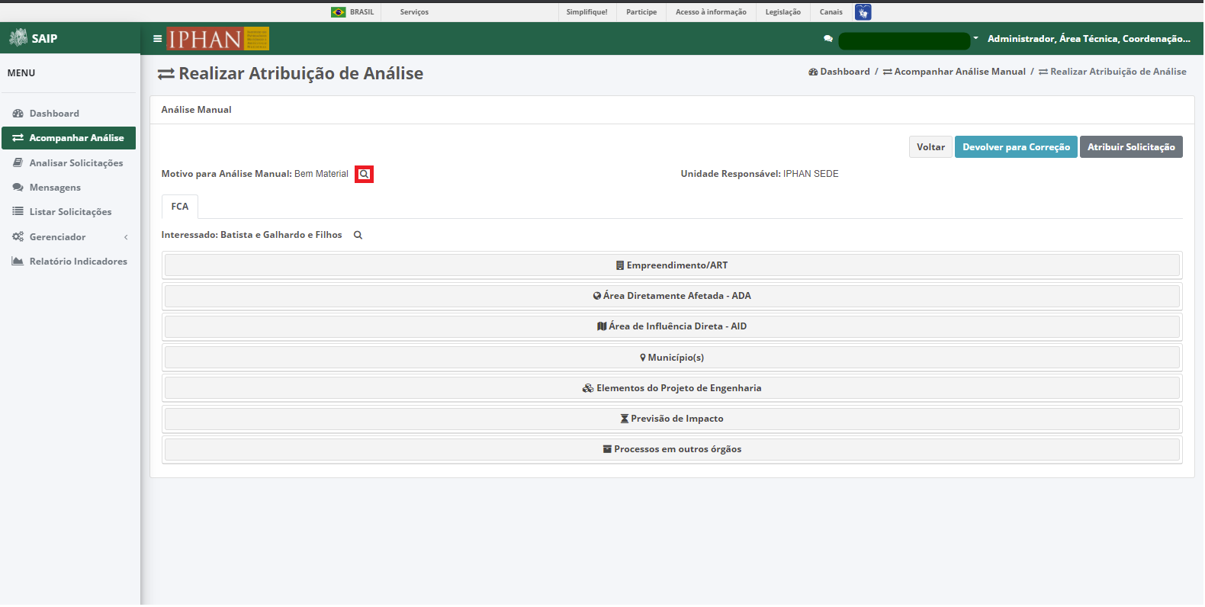Open the VLibras accessibility icon
Viewport: 1205px width, 607px height.
tap(863, 12)
